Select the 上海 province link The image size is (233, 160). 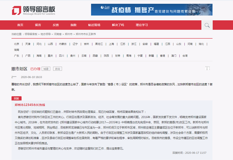click(x=111, y=44)
